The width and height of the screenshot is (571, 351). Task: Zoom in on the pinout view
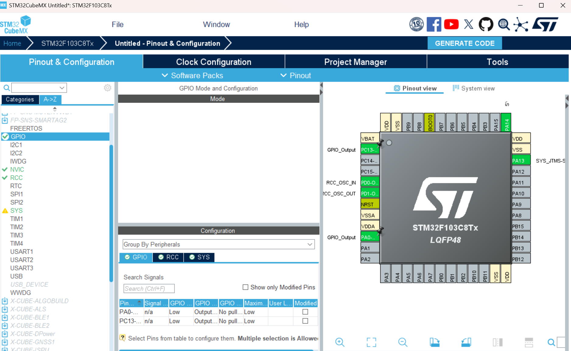coord(340,342)
